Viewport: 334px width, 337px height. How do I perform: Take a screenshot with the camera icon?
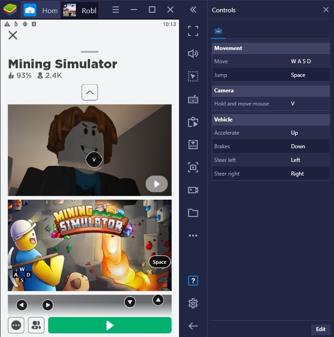click(x=193, y=167)
